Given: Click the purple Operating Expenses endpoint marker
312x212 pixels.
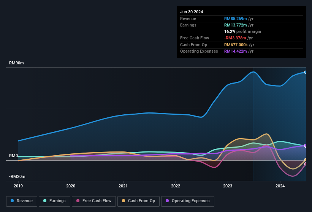Looking at the screenshot, I should pyautogui.click(x=306, y=146).
